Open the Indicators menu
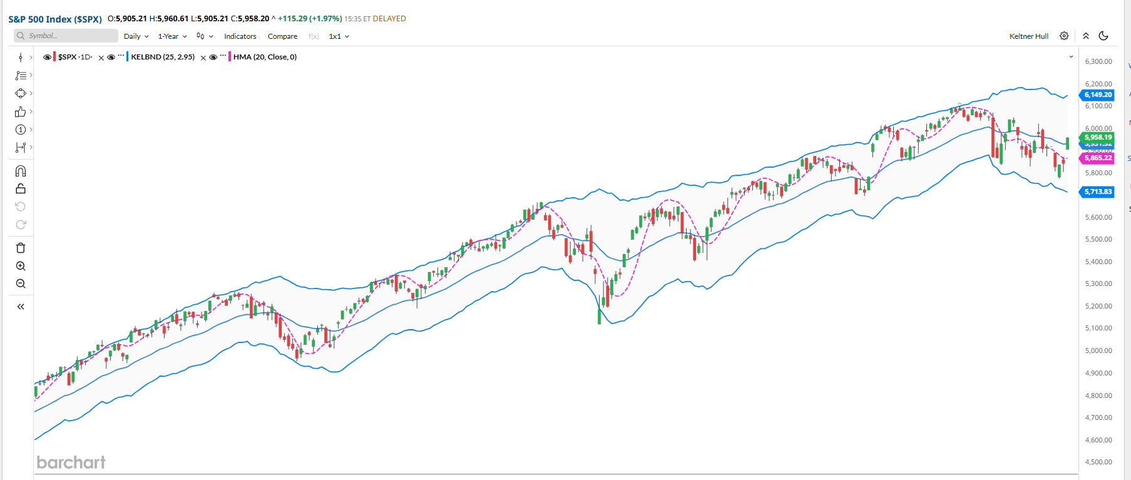 (x=240, y=36)
